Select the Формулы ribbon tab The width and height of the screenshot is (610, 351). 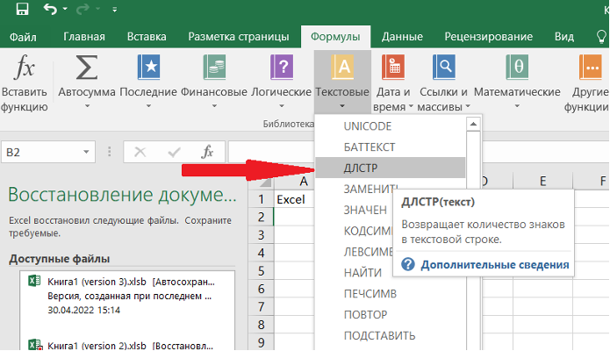335,37
